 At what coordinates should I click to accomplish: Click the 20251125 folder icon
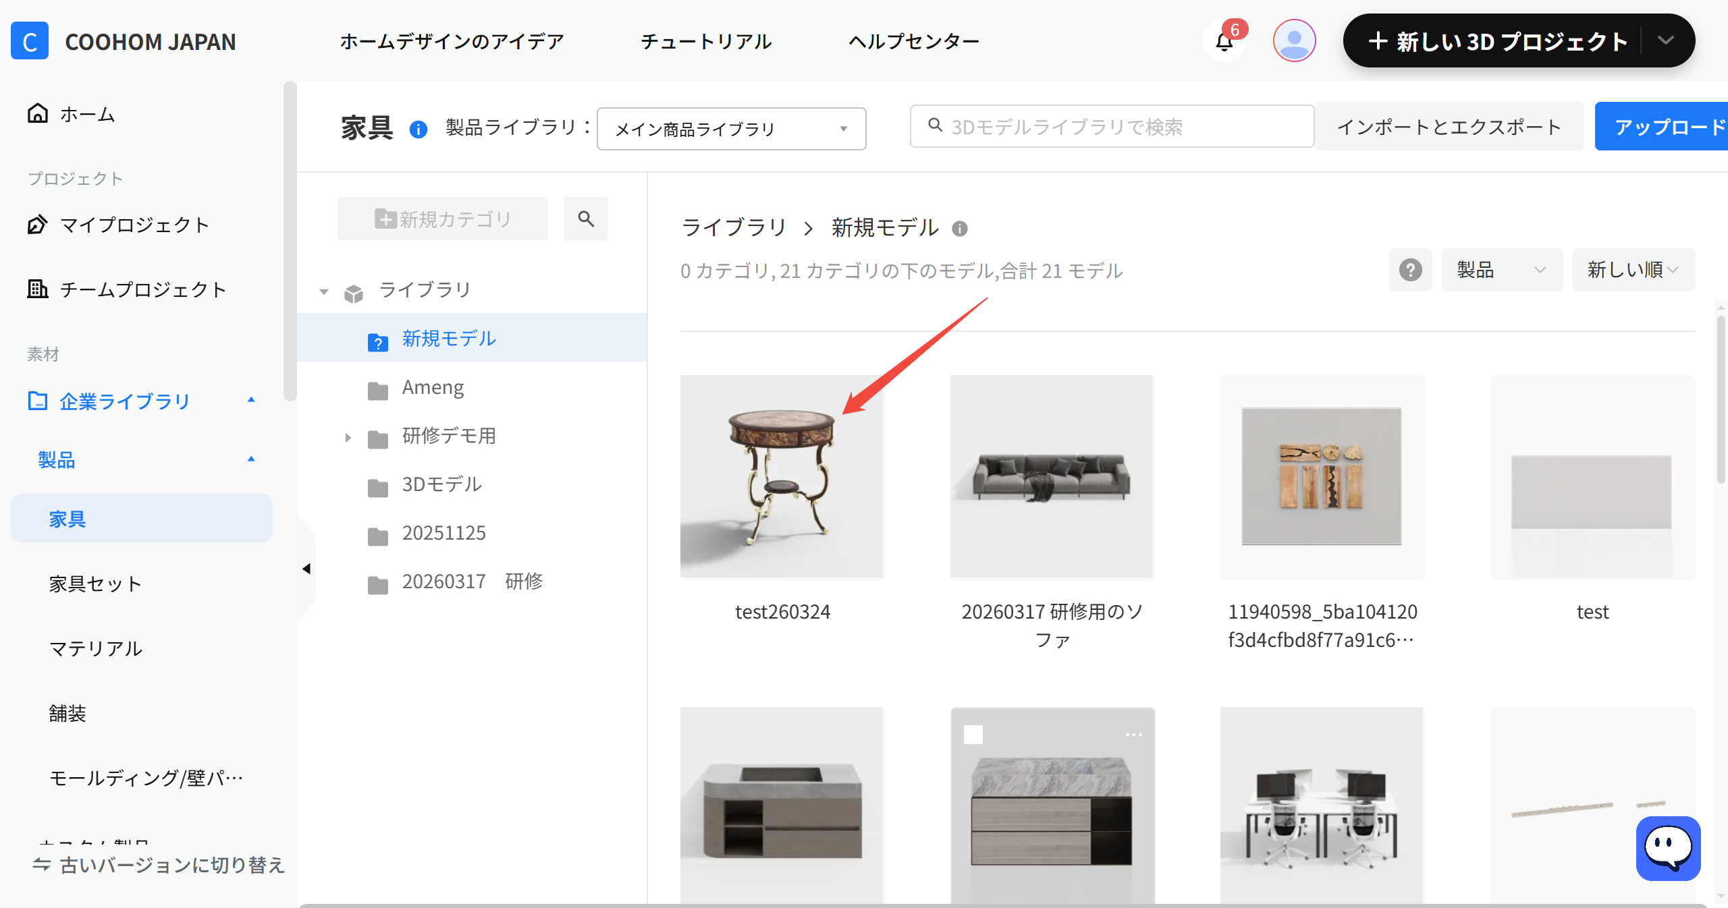tap(378, 536)
